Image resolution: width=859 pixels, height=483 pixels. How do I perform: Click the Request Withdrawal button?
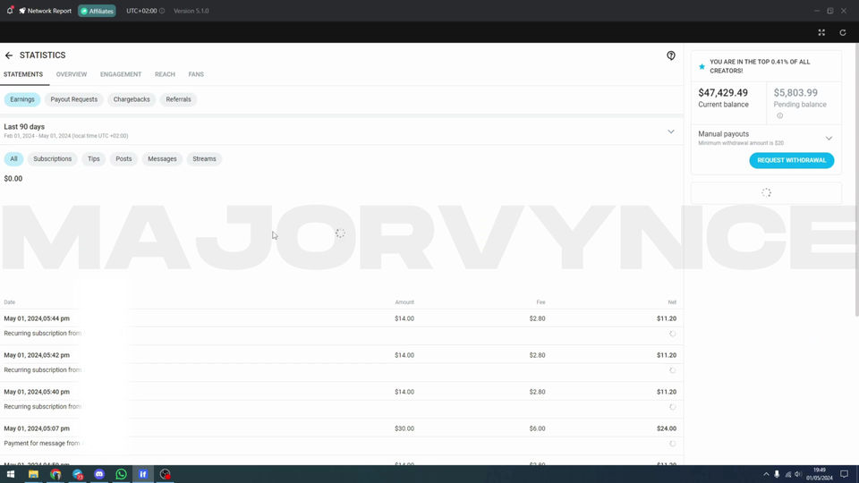(792, 160)
